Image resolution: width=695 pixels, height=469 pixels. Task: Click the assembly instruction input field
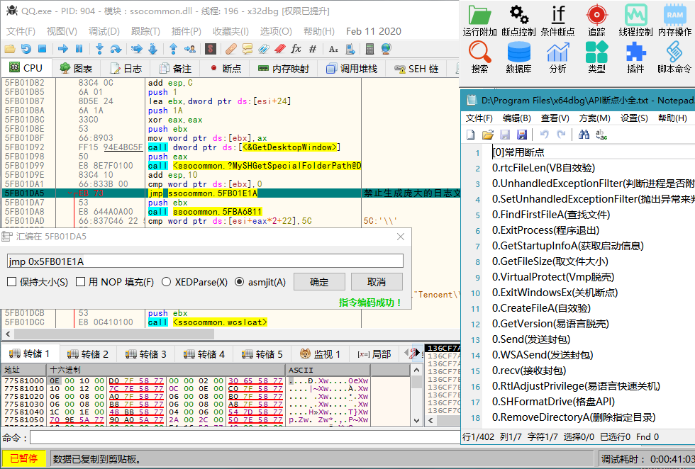[x=205, y=261]
